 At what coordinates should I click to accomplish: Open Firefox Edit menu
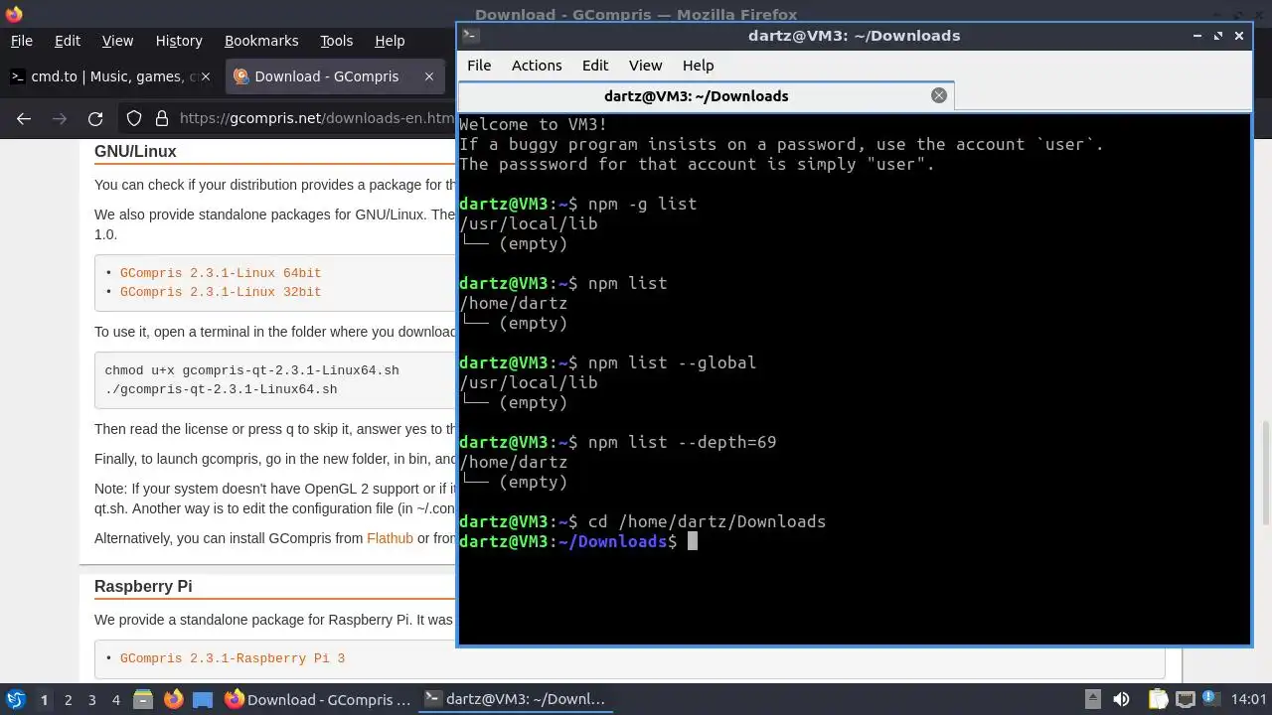[68, 41]
